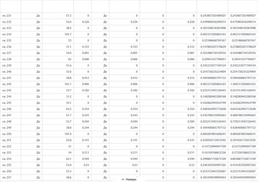Select the row label кв. 251
The image size is (258, 182).
pyautogui.click(x=7, y=140)
